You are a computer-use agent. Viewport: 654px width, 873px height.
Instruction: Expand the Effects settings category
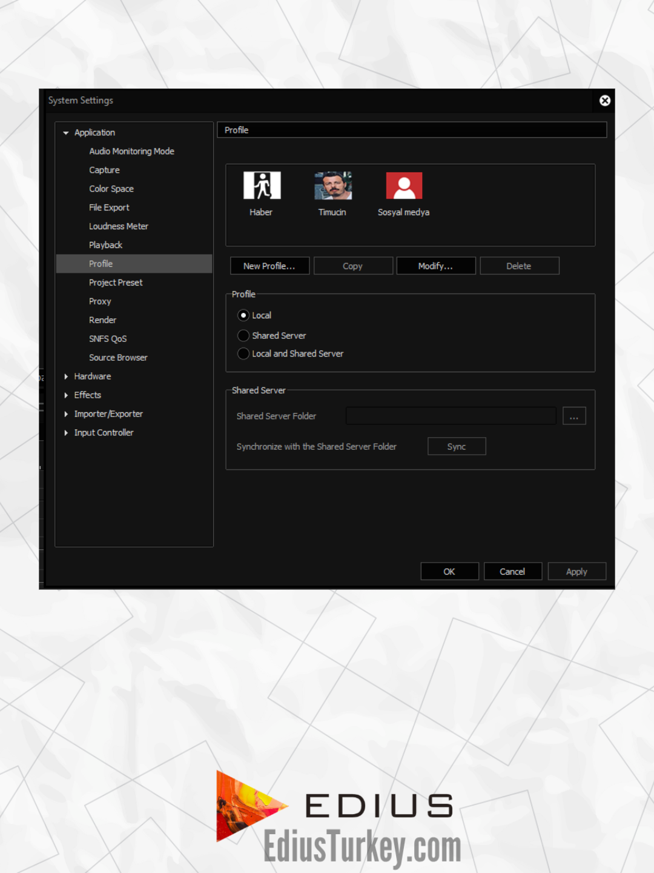pos(66,395)
